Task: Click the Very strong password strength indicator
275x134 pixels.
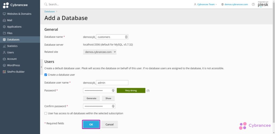Action: [x=131, y=90]
